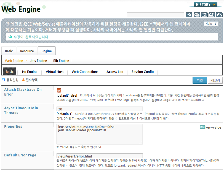
Task: Click the search magnifier icon
Action: 189,15
